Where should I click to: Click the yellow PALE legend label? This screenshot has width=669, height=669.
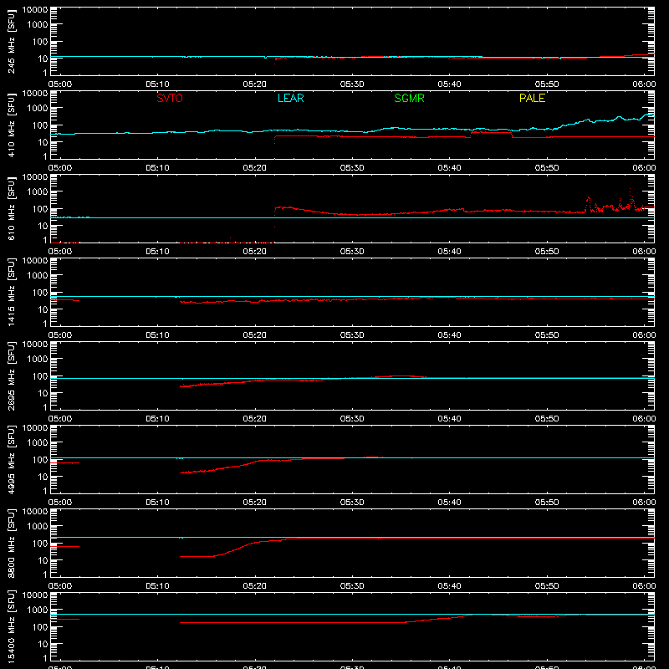532,98
